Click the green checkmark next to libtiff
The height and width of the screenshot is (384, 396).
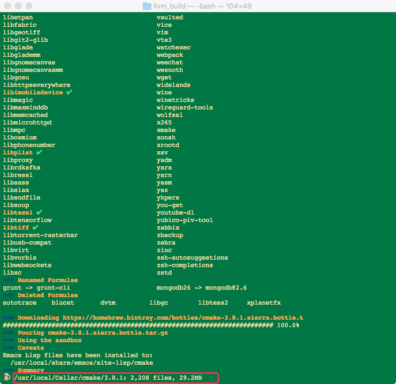(35, 227)
